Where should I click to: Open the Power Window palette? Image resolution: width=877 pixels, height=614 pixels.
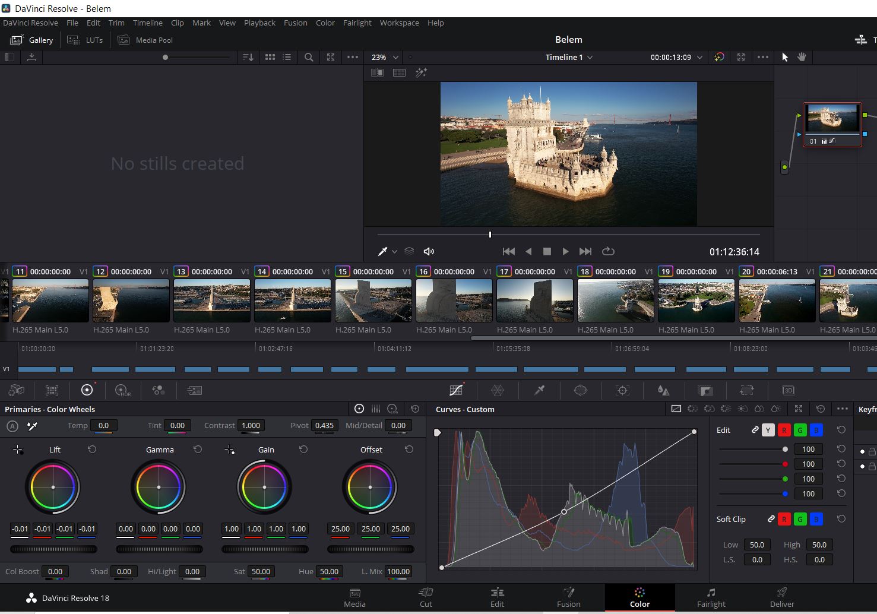coord(581,390)
